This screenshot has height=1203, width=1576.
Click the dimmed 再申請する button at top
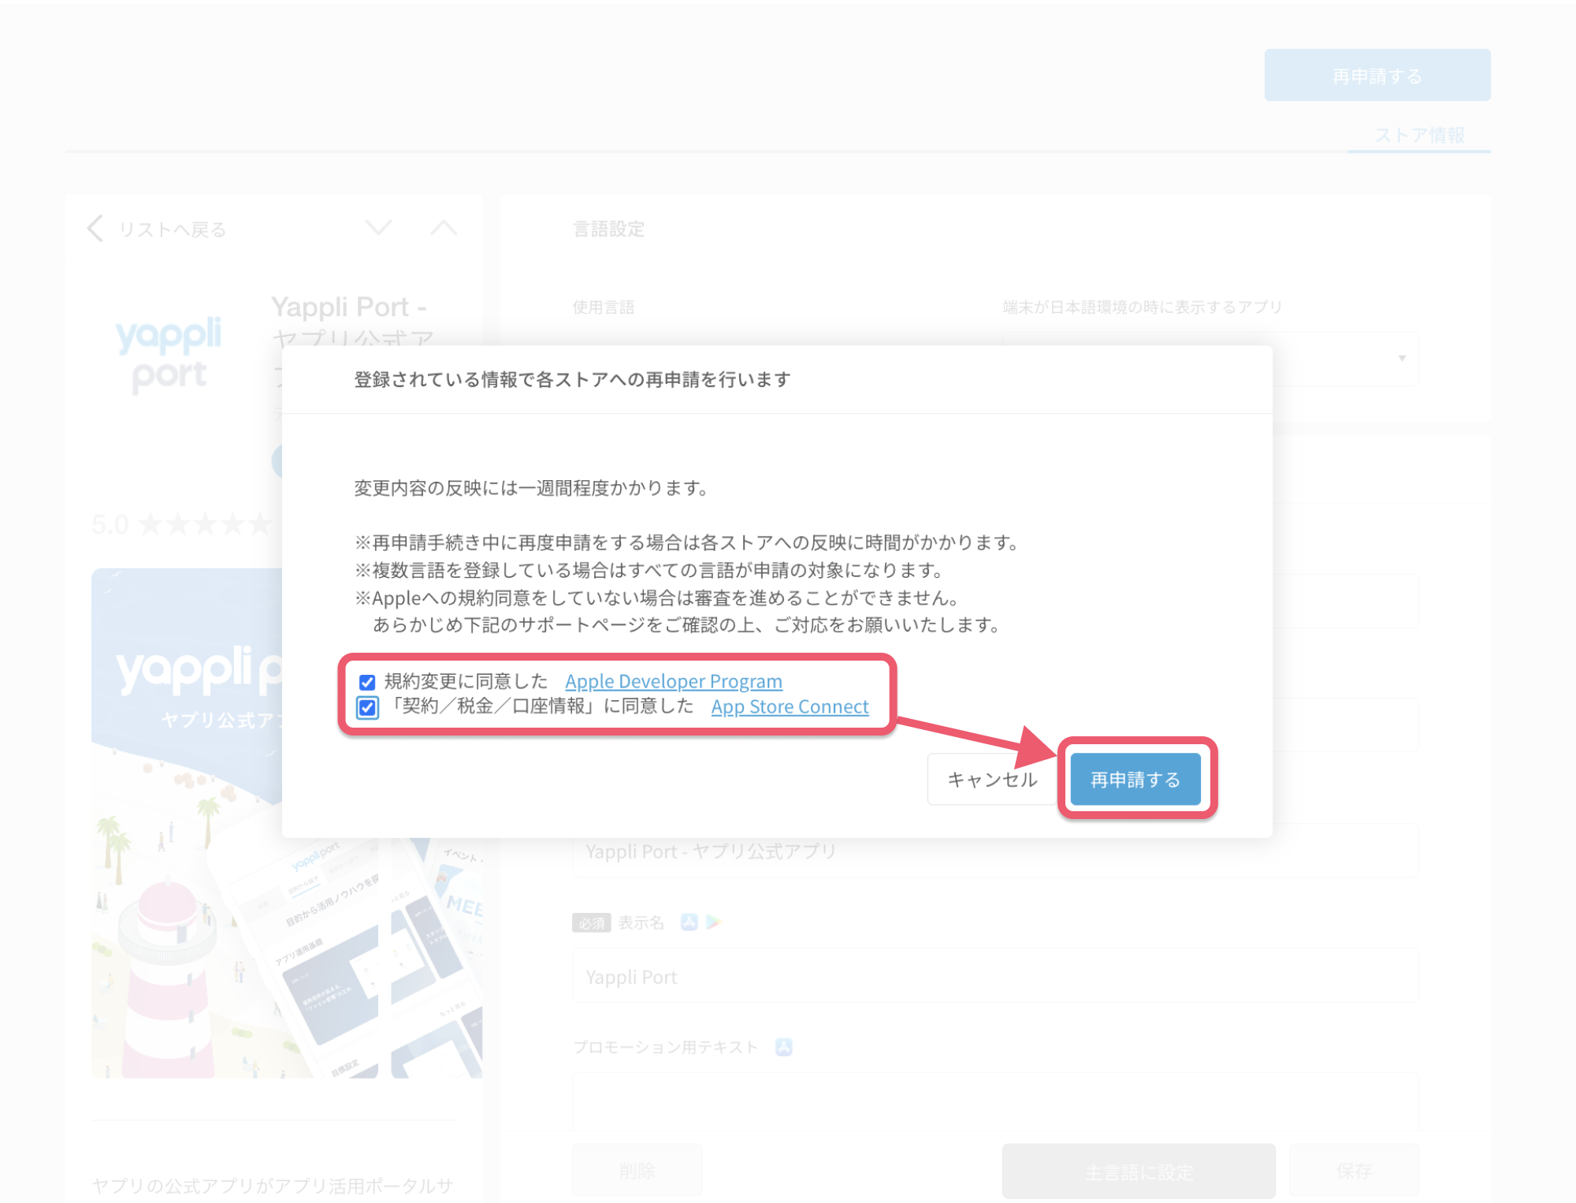coord(1377,76)
